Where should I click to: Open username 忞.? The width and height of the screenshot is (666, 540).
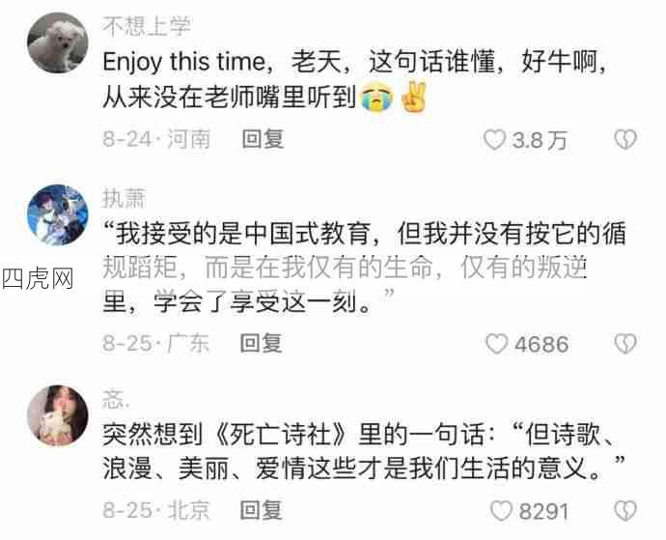coord(116,400)
